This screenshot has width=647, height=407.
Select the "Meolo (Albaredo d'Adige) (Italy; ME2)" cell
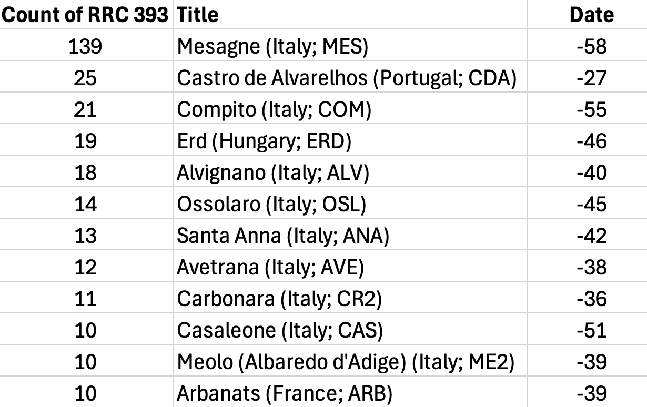(x=345, y=362)
